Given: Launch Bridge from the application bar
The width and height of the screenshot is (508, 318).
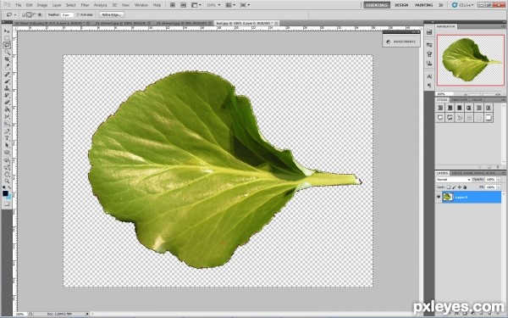Looking at the screenshot, I should coord(173,5).
